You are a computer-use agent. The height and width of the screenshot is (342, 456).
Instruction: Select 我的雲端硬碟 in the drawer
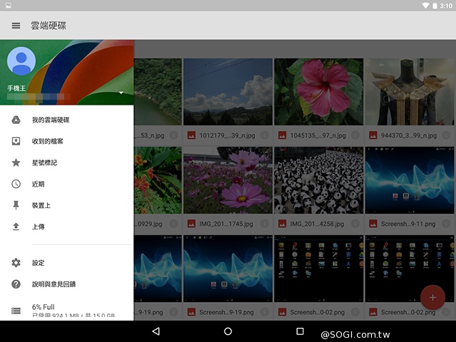(x=50, y=120)
